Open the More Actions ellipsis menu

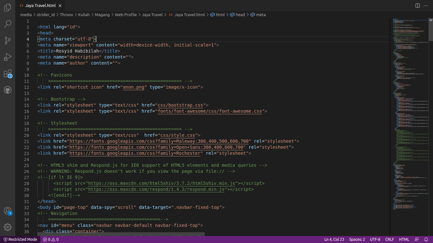click(x=426, y=6)
